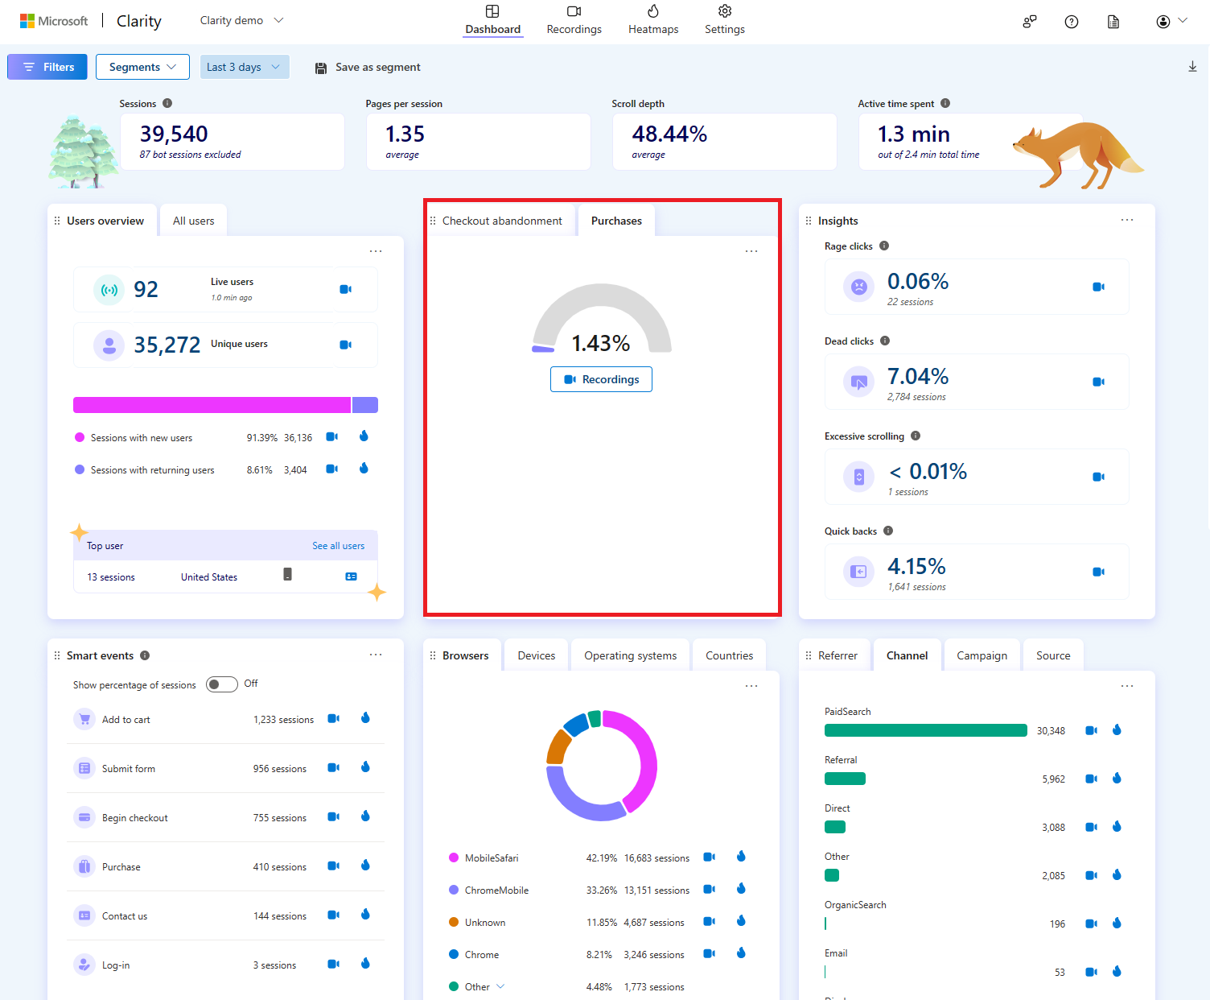Open 'See all users' link
This screenshot has height=1000, width=1210.
[x=338, y=545]
